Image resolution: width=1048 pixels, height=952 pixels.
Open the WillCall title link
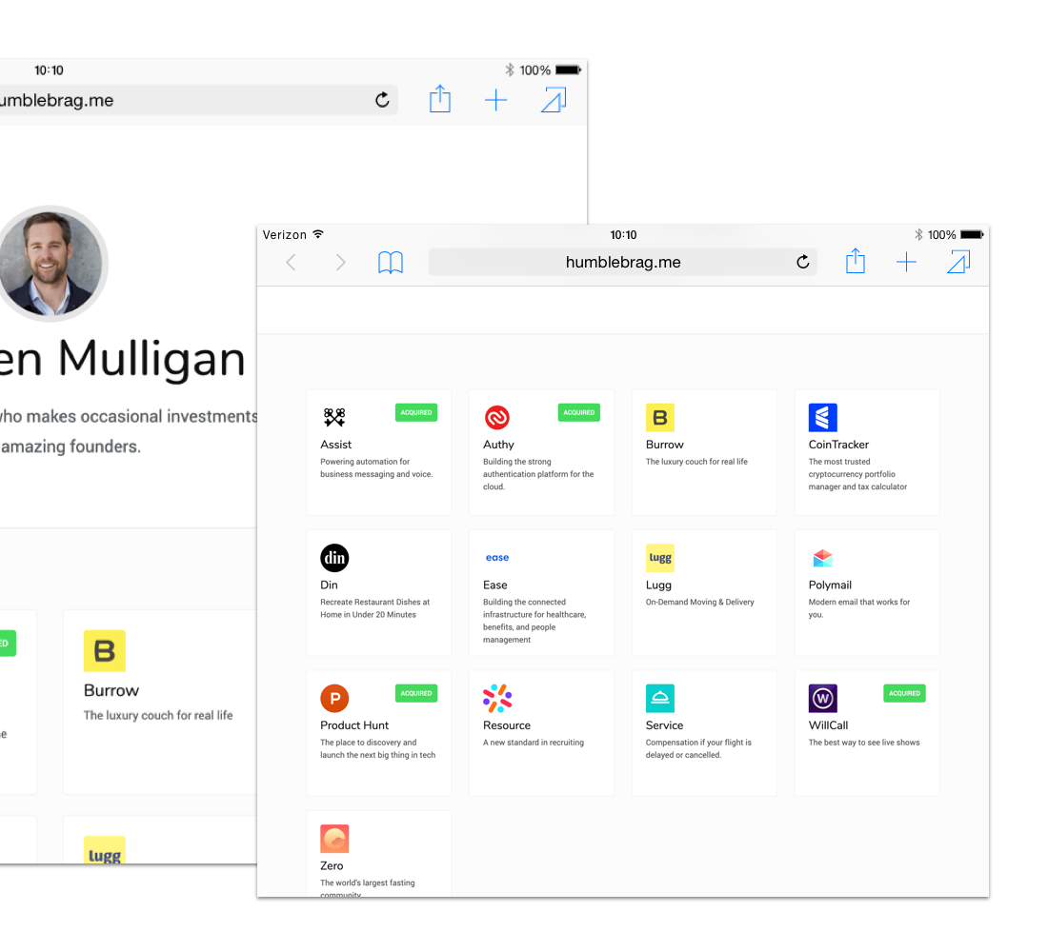click(x=828, y=724)
